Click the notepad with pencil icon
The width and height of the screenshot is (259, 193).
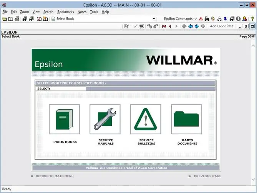click(x=126, y=26)
